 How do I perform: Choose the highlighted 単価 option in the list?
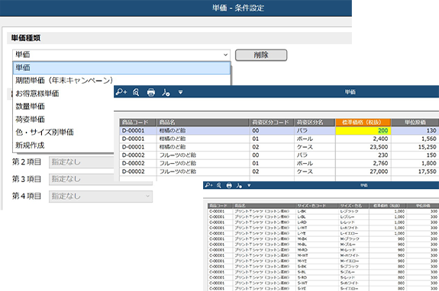click(x=121, y=68)
